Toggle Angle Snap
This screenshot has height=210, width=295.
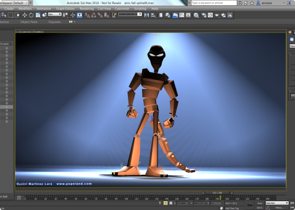point(94,15)
